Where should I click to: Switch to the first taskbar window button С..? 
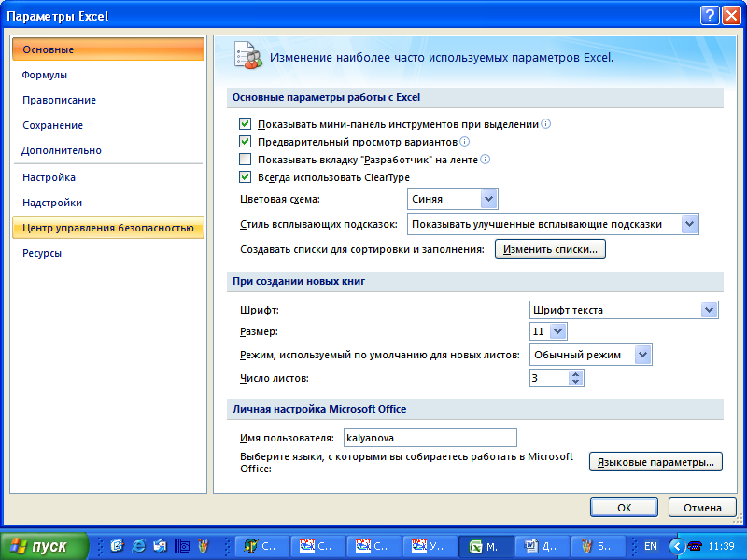263,546
